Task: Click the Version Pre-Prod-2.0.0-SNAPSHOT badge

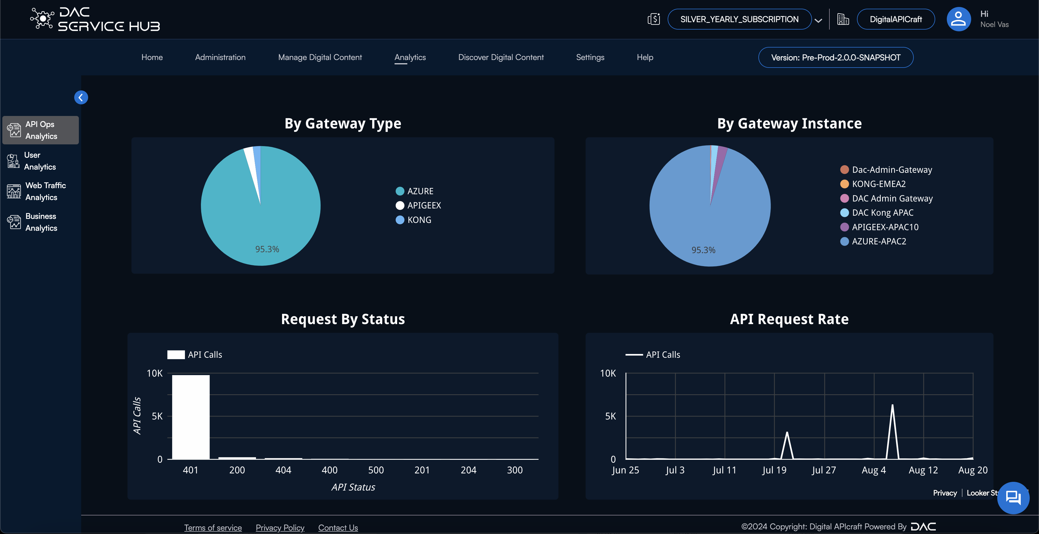Action: (836, 57)
